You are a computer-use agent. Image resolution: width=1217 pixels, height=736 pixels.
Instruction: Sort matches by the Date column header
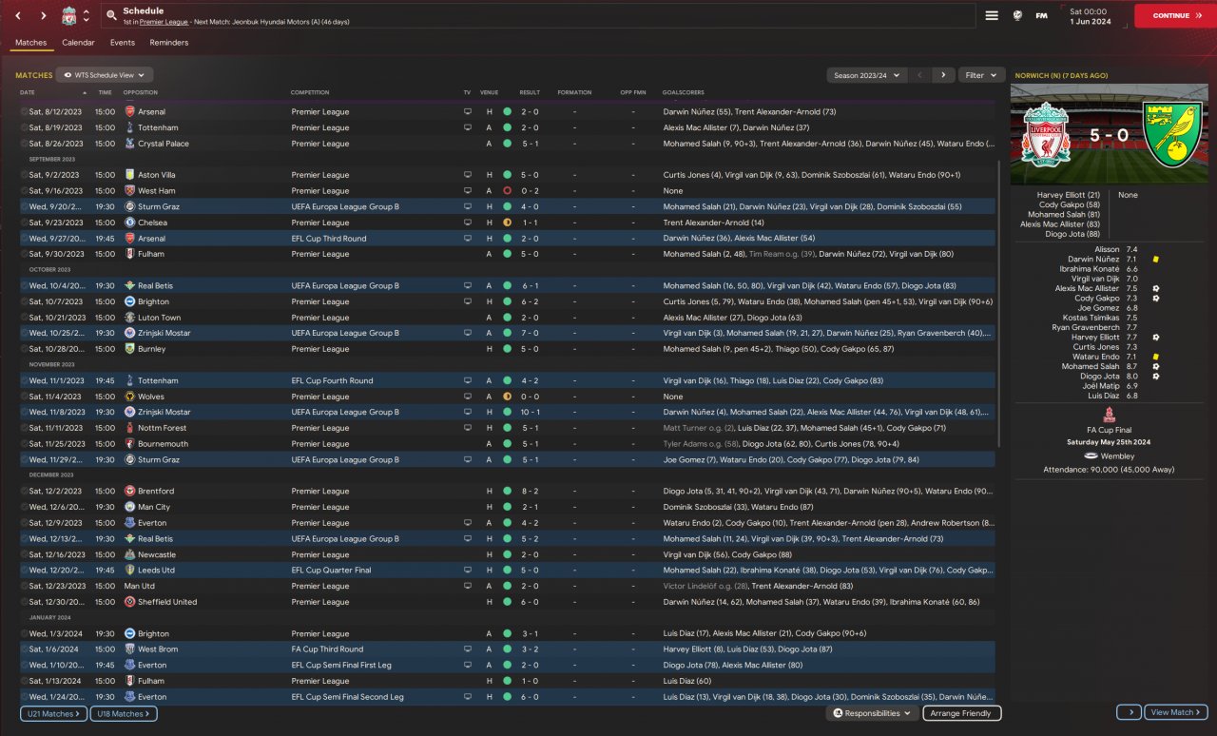[x=28, y=92]
